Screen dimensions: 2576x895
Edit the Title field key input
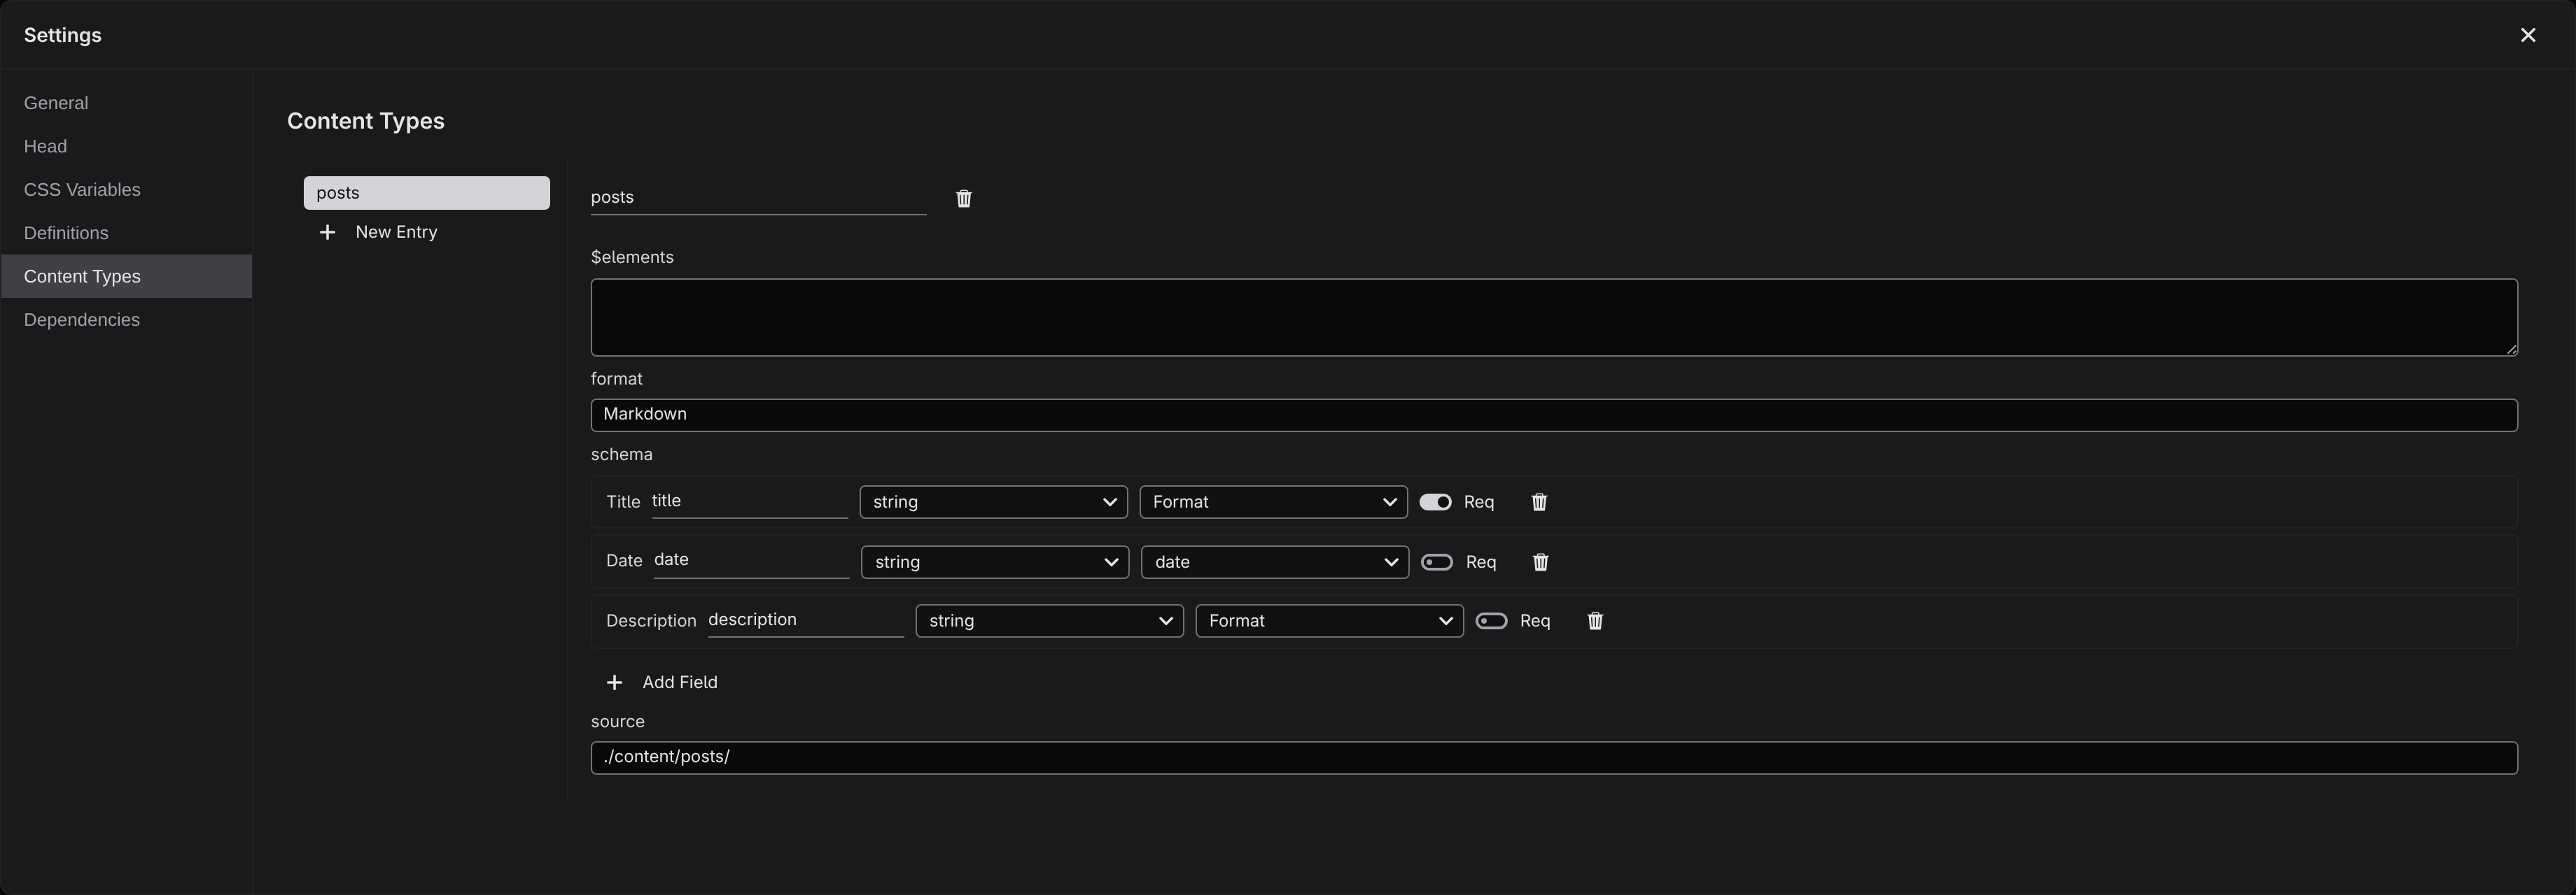pyautogui.click(x=750, y=501)
